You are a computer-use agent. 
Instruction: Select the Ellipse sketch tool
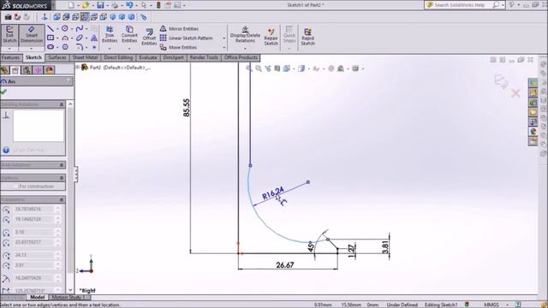(80, 38)
